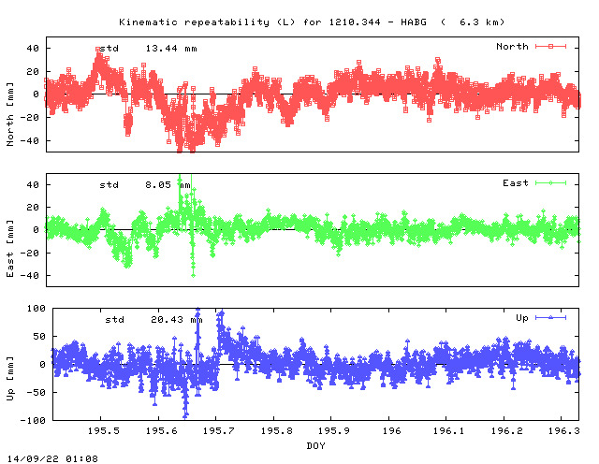Click the 'East [mm]' axis label
Image resolution: width=599 pixels, height=464 pixels.
coord(10,249)
